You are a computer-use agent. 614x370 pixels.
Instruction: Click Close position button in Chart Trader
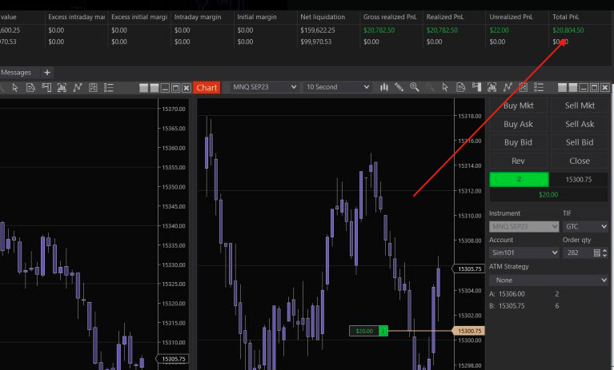580,161
